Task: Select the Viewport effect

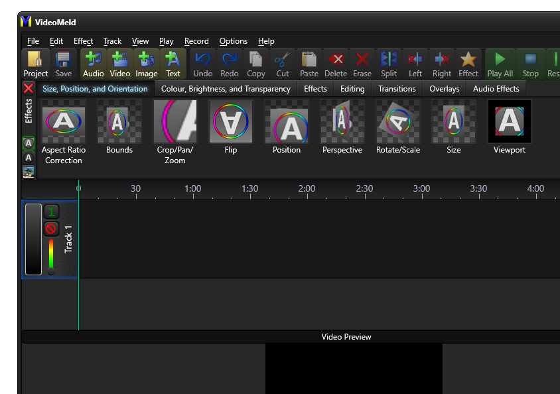Action: [509, 121]
